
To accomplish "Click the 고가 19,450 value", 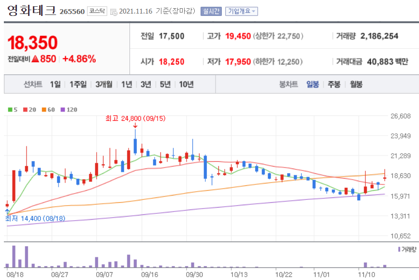I will point(238,36).
